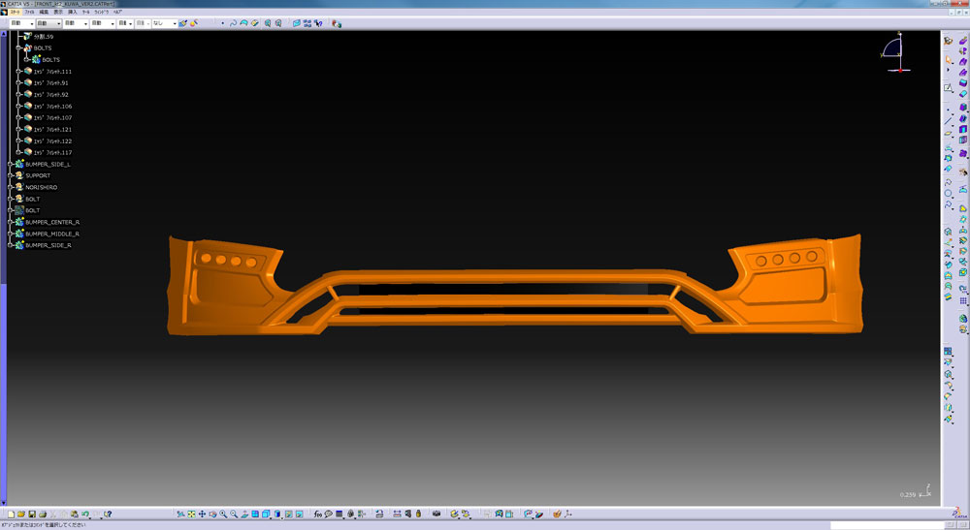This screenshot has width=970, height=530.
Task: Save the part with the floppy icon
Action: coord(32,514)
